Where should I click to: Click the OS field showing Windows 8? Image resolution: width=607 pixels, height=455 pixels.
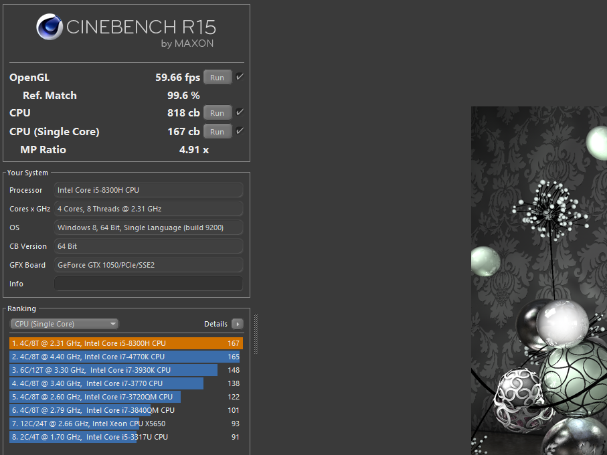[149, 227]
